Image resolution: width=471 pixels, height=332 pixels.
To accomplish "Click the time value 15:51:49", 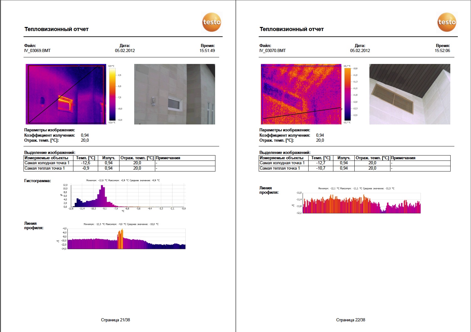I will coord(207,50).
